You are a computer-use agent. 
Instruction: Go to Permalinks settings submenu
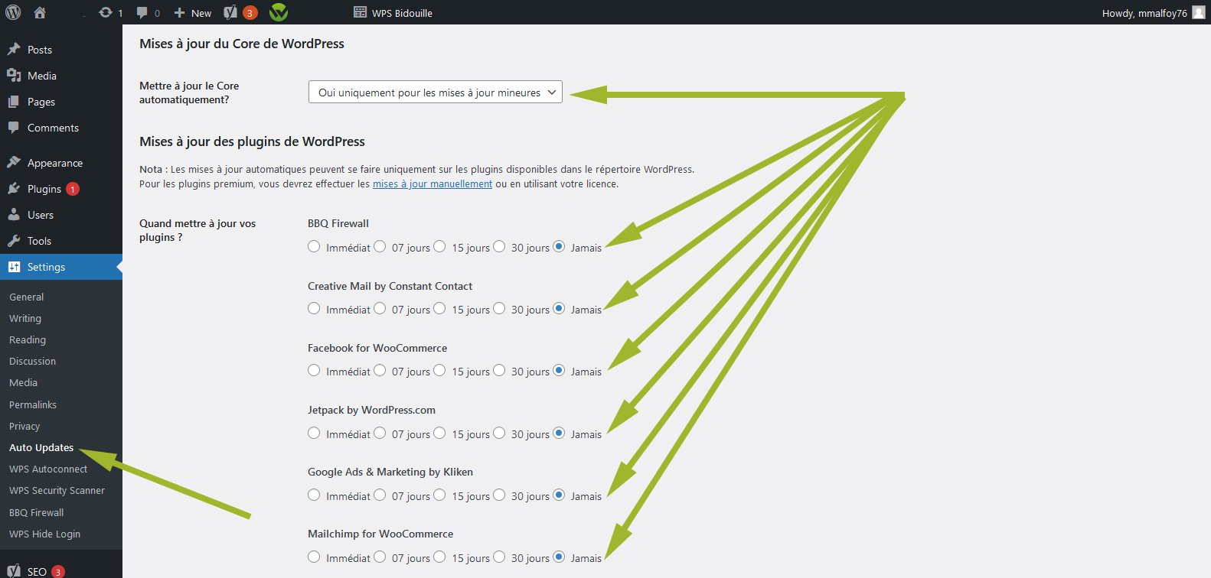[x=33, y=404]
